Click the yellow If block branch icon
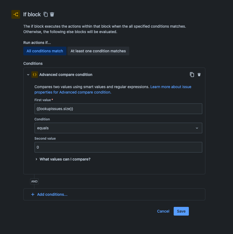Screen dimensions: 233x234 [x=15, y=14]
